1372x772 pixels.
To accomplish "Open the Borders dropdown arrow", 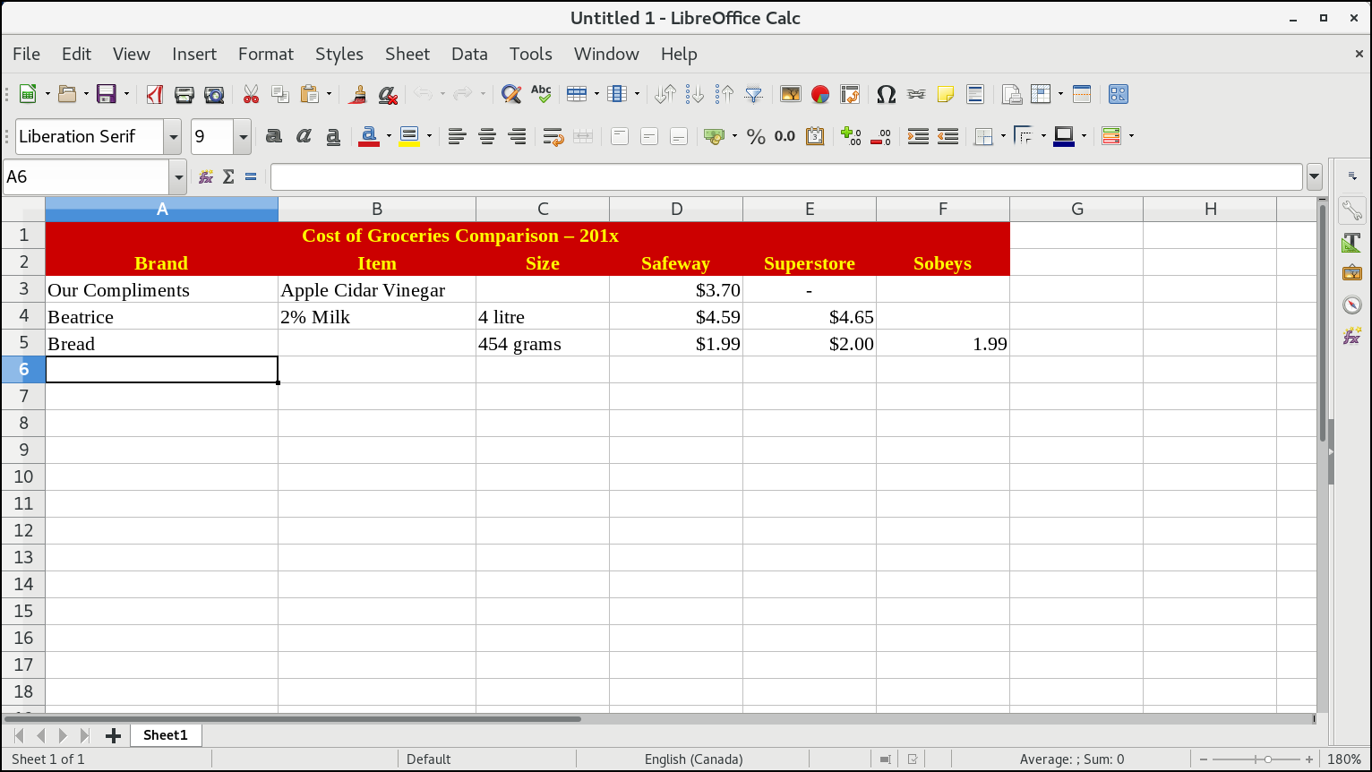I will (1003, 136).
